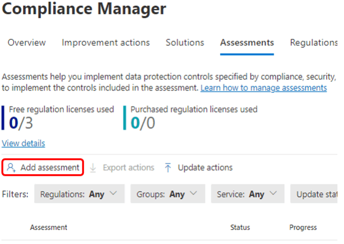This screenshot has height=244, width=344.
Task: Select the Assessments tab
Action: coord(247,43)
